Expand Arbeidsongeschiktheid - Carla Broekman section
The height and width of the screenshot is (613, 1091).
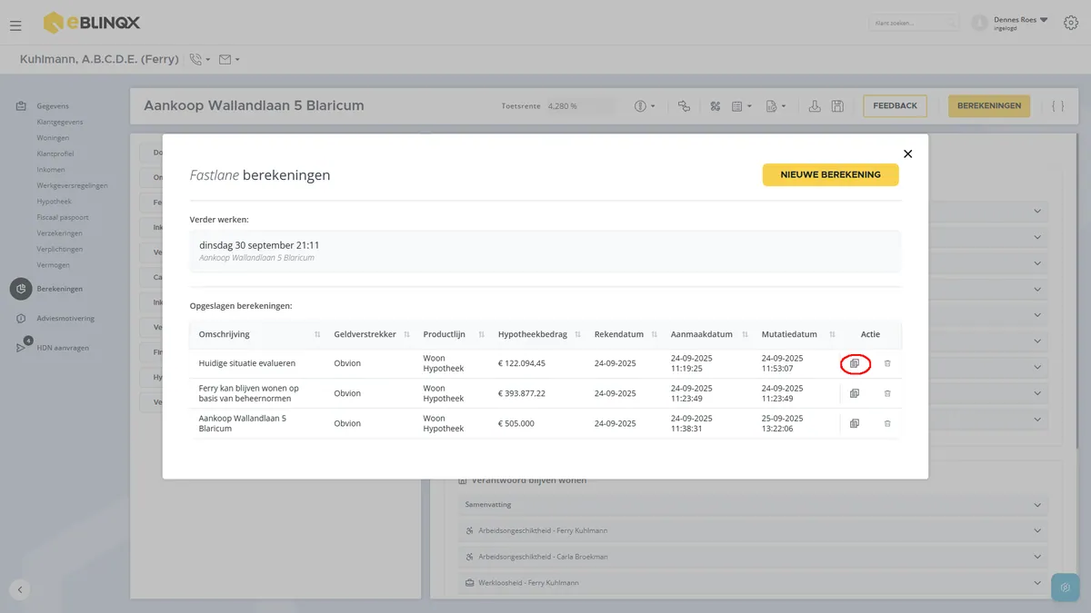pyautogui.click(x=753, y=557)
